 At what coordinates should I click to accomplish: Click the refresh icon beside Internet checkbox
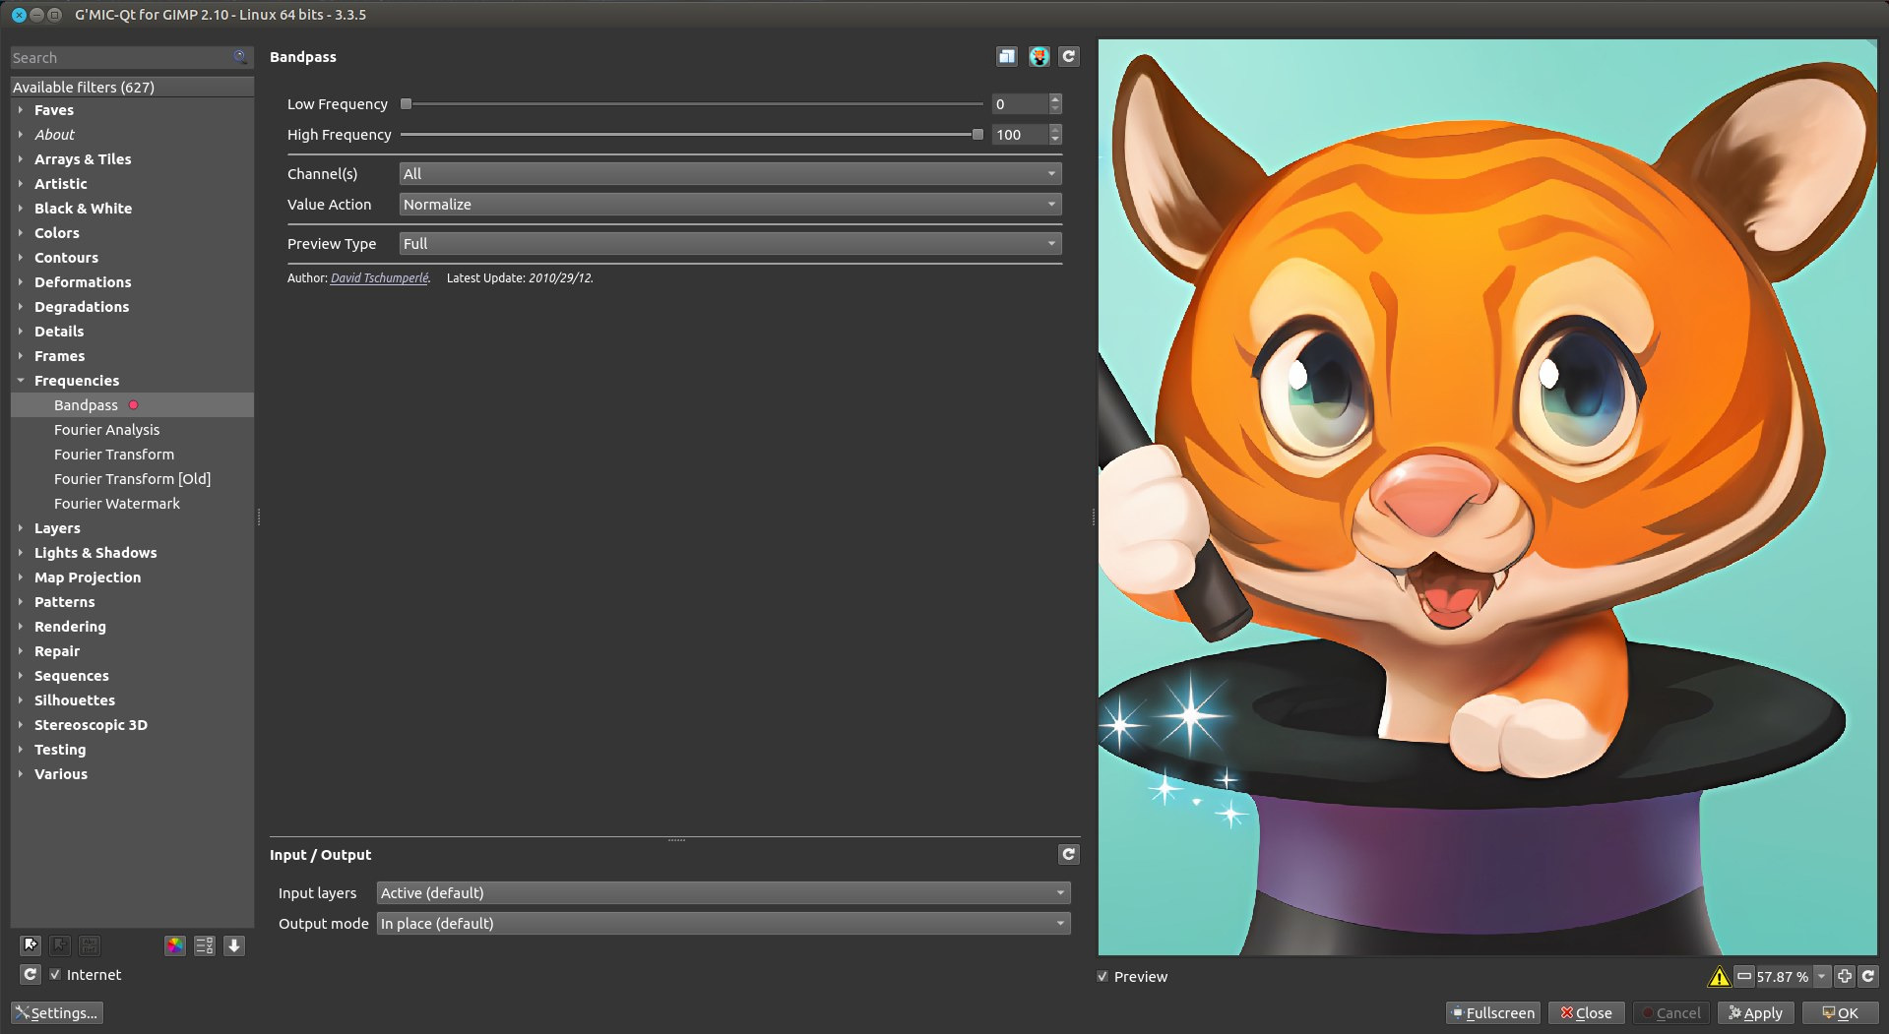pyautogui.click(x=31, y=974)
